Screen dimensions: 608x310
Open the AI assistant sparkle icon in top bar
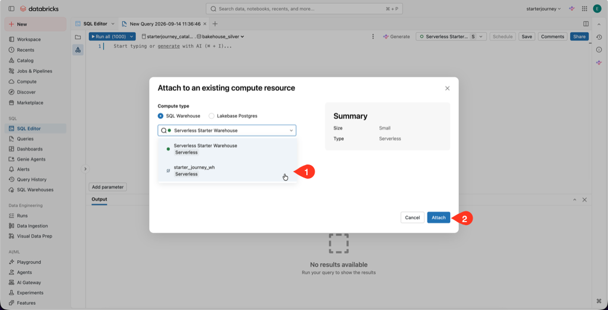[x=572, y=8]
